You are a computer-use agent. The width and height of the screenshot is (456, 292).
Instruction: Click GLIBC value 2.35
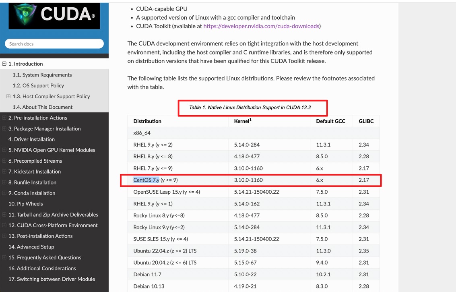click(363, 251)
